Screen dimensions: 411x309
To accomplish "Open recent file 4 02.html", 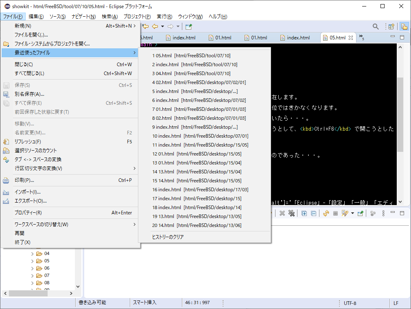I will pyautogui.click(x=204, y=82).
